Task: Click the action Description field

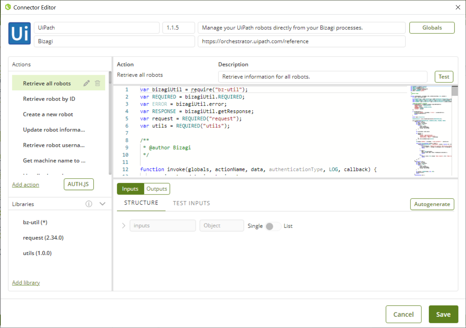Action: 323,77
